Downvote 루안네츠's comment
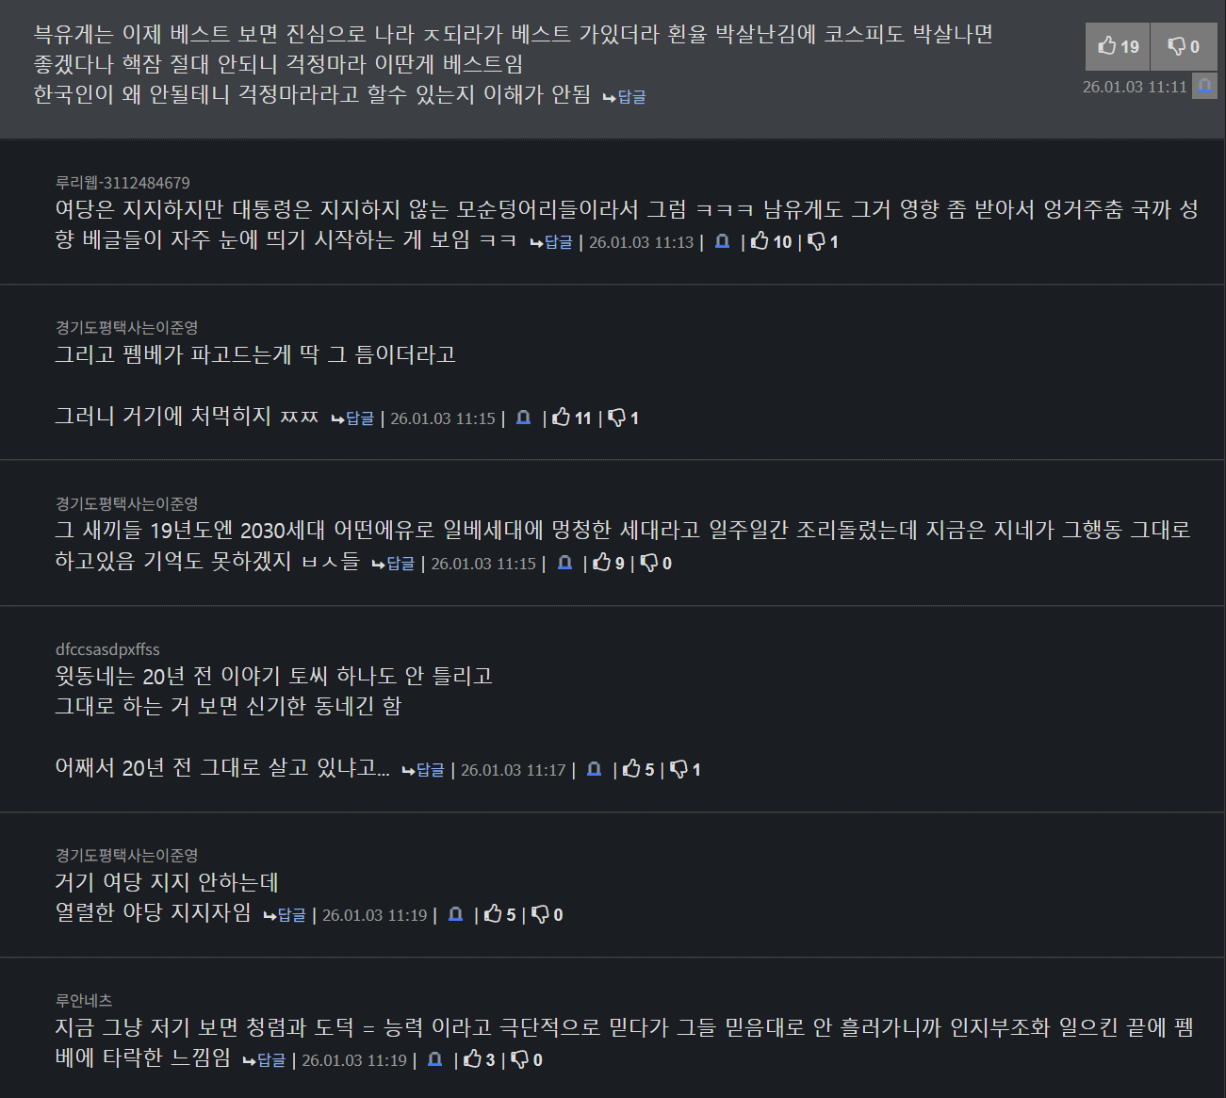 coord(527,1059)
